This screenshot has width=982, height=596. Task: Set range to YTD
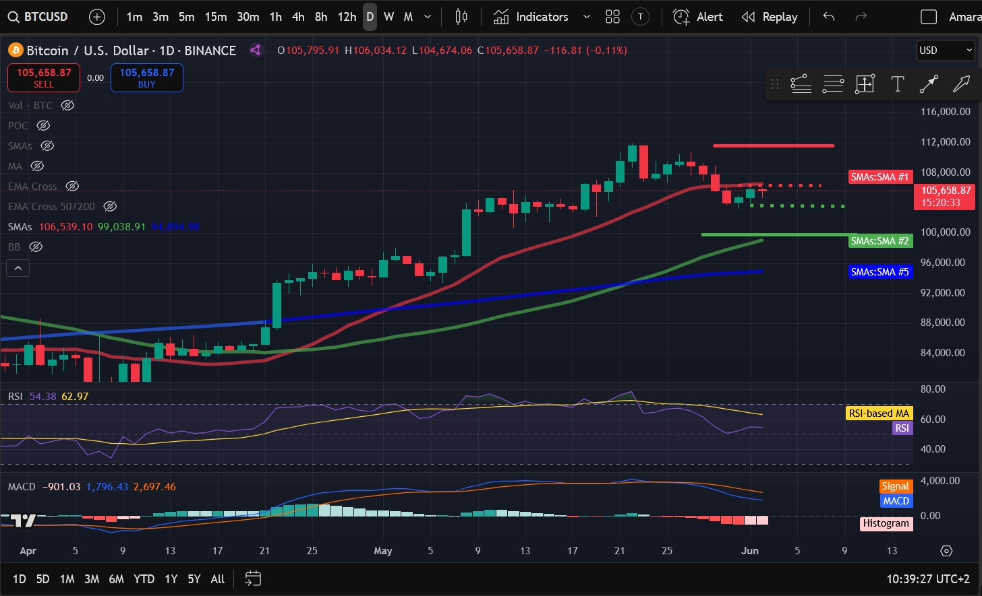click(x=144, y=578)
